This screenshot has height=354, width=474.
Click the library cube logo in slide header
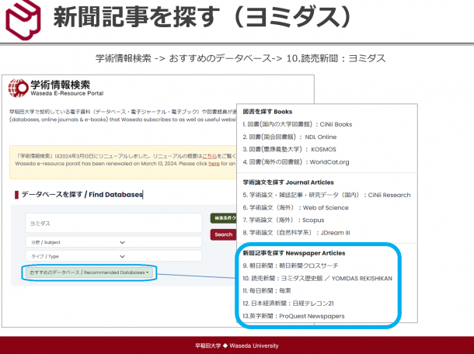pyautogui.click(x=23, y=19)
